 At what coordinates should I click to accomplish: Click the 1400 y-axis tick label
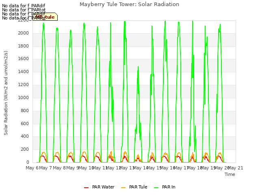[x=24, y=71]
